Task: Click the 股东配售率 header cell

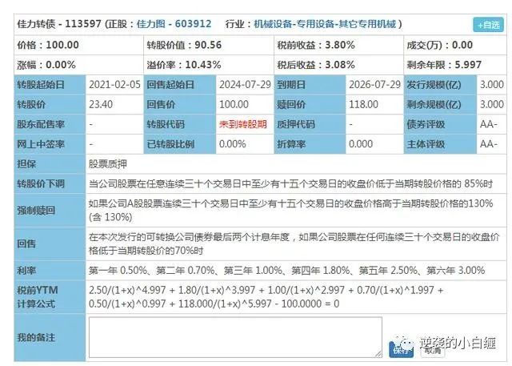Action: (50, 124)
